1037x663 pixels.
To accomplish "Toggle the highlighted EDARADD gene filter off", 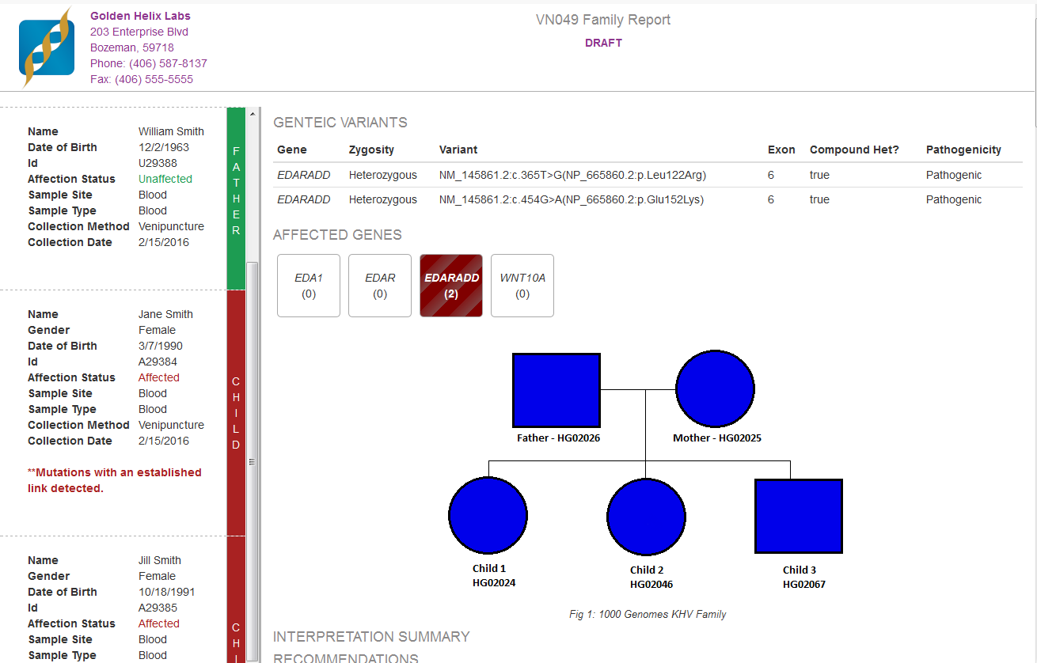I will 450,285.
